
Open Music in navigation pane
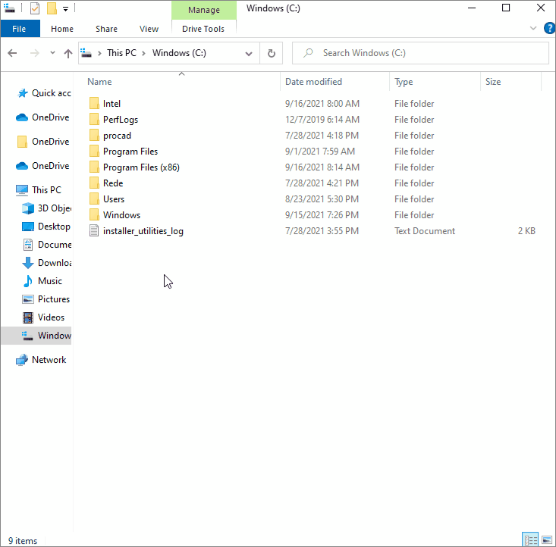pyautogui.click(x=42, y=281)
